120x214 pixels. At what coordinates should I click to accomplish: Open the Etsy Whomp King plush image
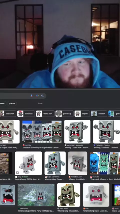pyautogui.click(x=96, y=195)
